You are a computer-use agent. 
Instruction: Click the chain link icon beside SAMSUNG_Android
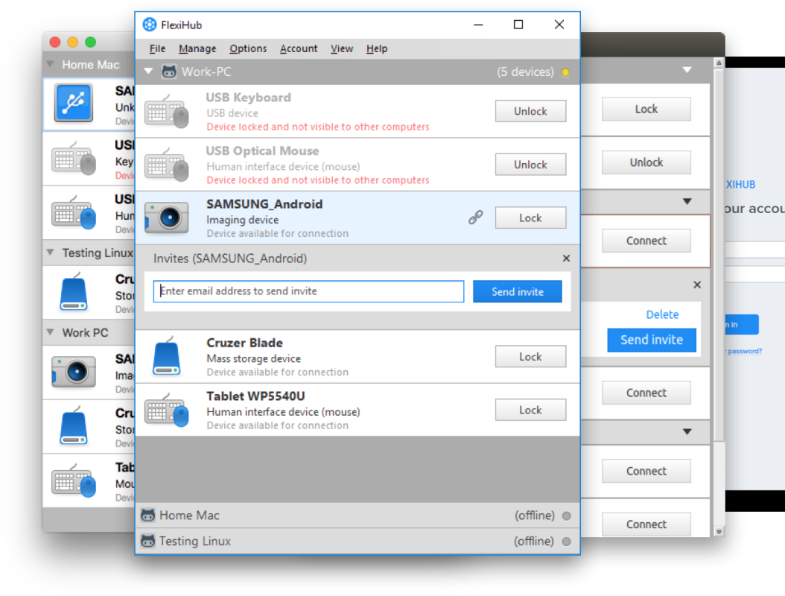[x=475, y=218]
